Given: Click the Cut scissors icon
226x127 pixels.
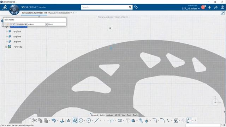Looking at the screenshot, I should coord(35,120).
